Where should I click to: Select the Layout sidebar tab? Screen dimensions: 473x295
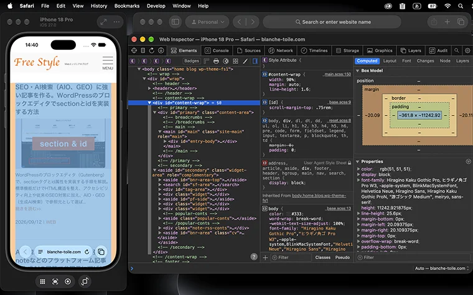point(390,61)
